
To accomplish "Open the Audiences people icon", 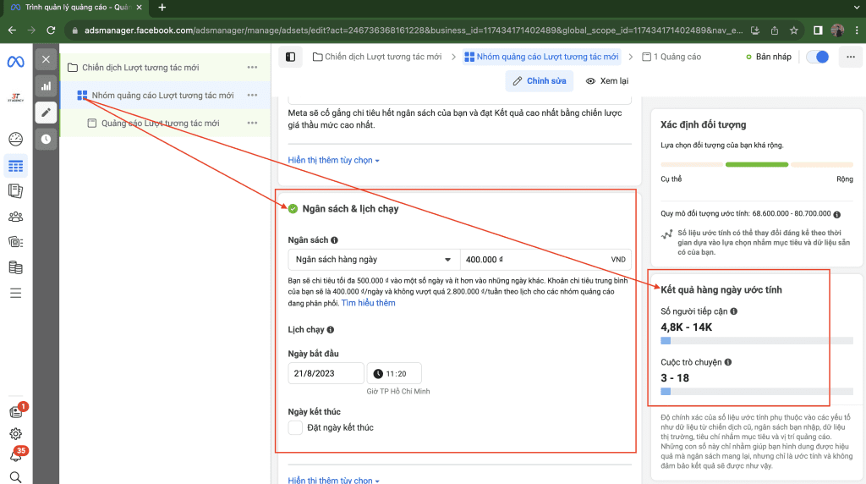I will pos(15,217).
